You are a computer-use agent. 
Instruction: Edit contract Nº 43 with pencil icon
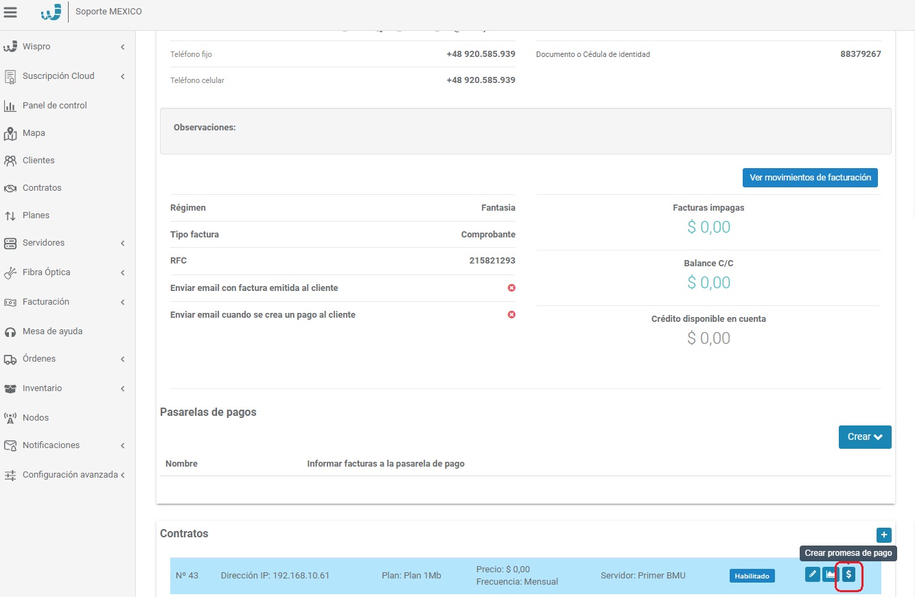pyautogui.click(x=813, y=574)
